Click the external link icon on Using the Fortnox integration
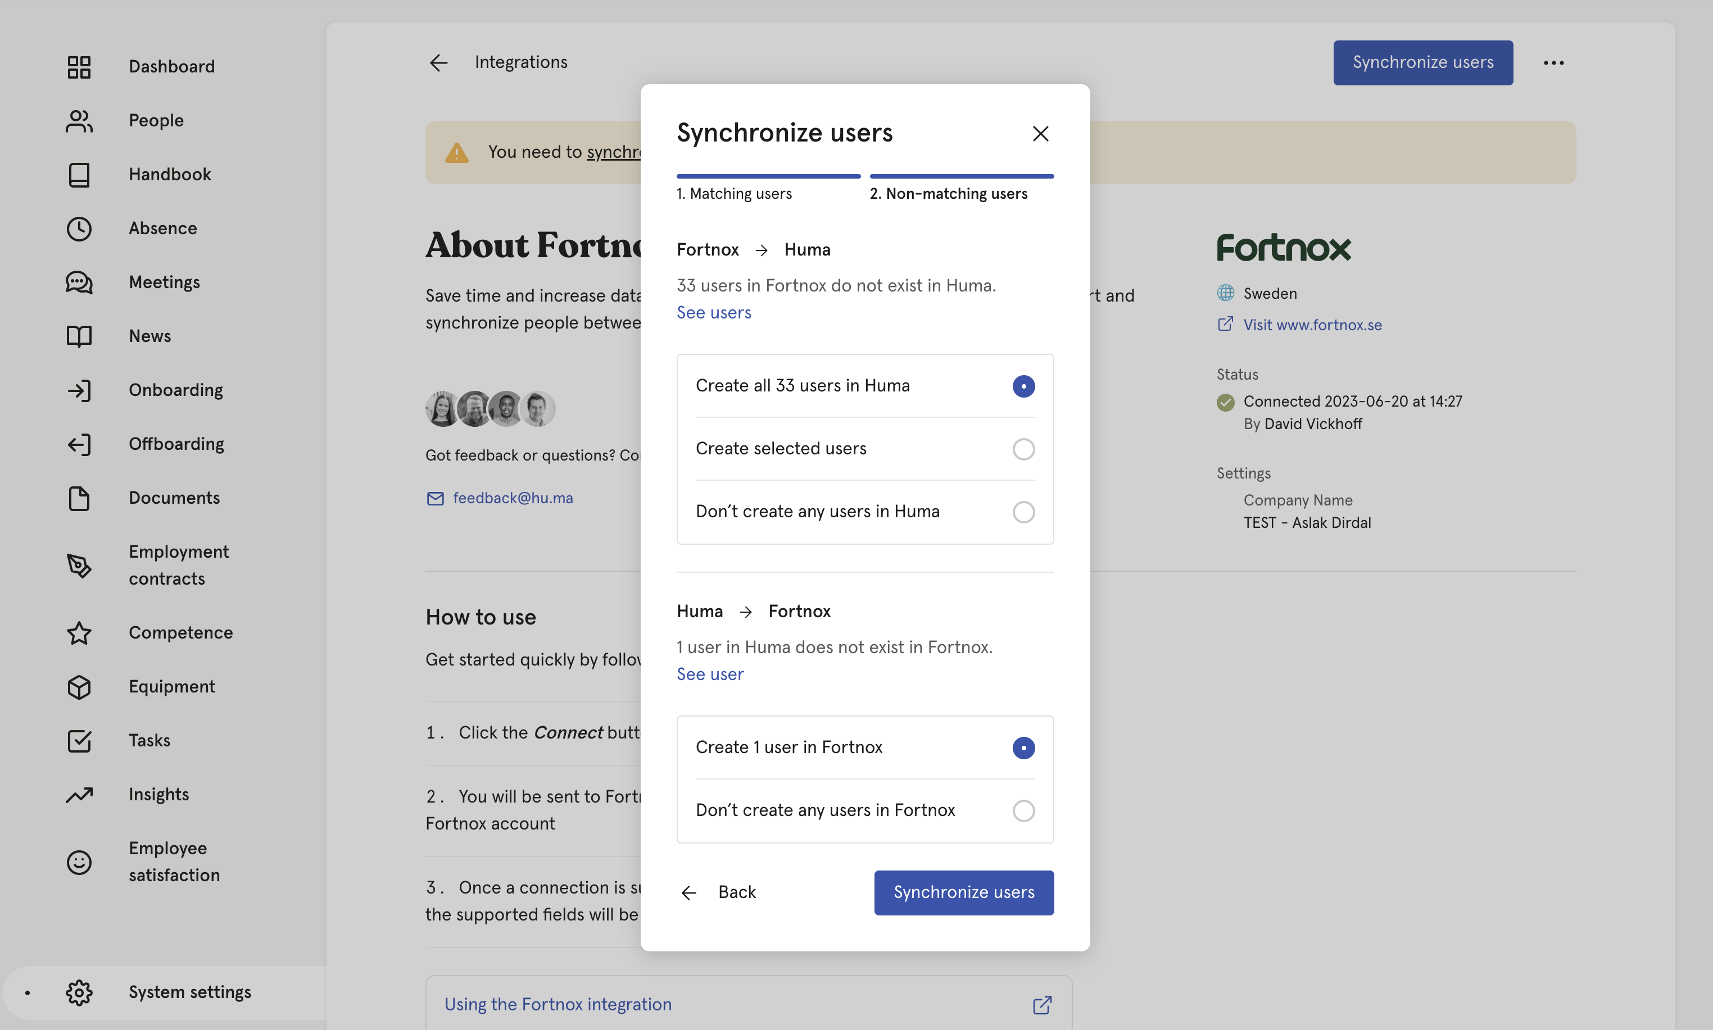This screenshot has height=1030, width=1713. click(x=1042, y=1005)
